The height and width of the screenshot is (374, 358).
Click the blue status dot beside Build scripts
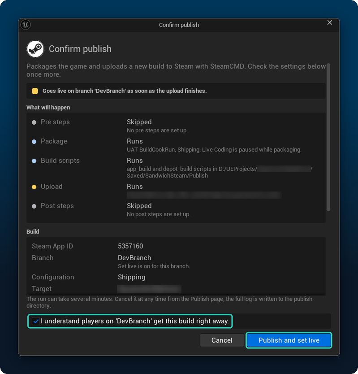34,161
